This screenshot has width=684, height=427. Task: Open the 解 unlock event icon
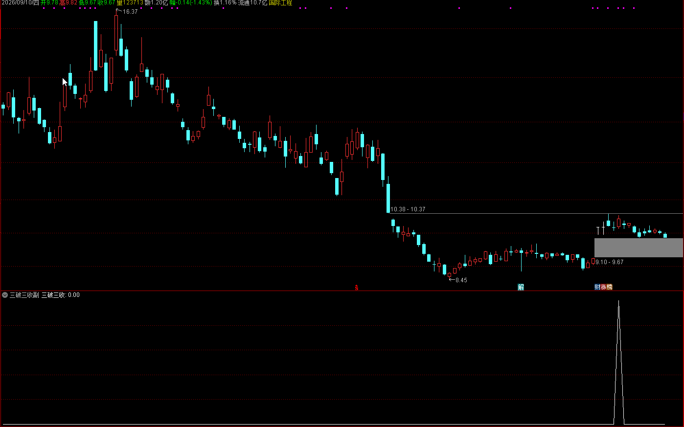coord(521,287)
